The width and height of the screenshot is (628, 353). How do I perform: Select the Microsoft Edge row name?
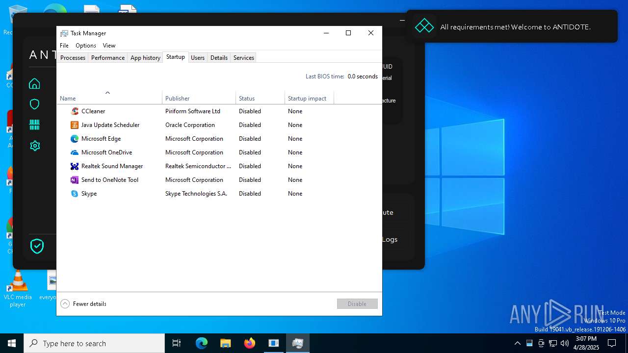(101, 139)
